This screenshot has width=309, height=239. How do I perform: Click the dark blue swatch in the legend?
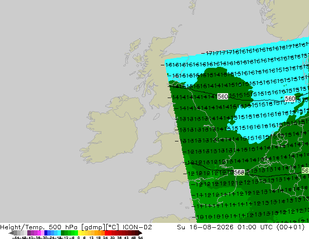tap(46, 233)
